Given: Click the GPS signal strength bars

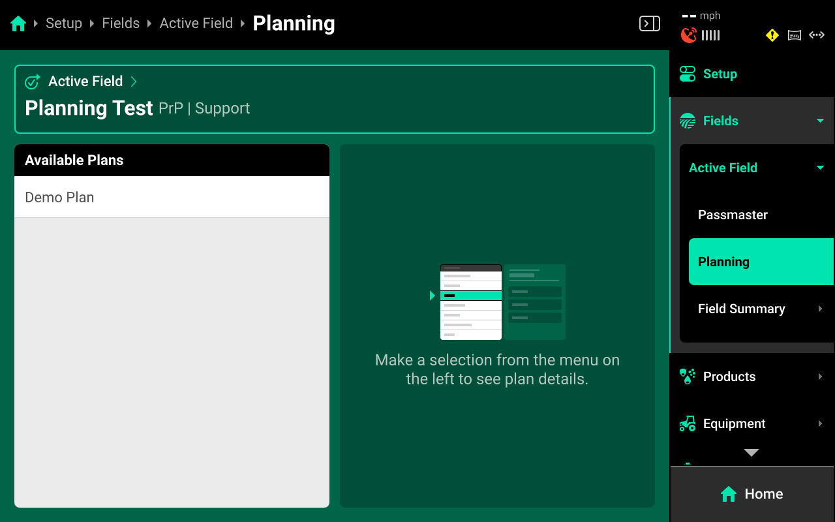Looking at the screenshot, I should tap(711, 35).
